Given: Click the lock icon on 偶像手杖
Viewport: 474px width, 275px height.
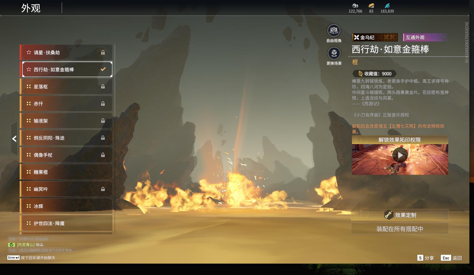Looking at the screenshot, I should (103, 155).
